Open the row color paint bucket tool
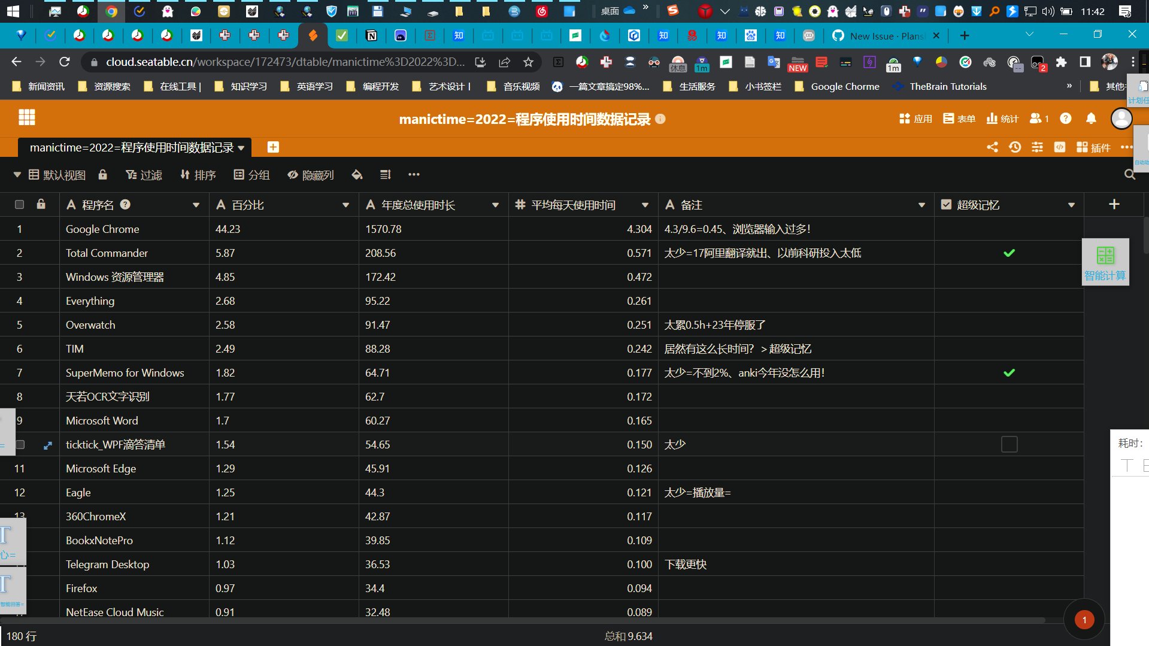Image resolution: width=1149 pixels, height=646 pixels. pyautogui.click(x=357, y=175)
